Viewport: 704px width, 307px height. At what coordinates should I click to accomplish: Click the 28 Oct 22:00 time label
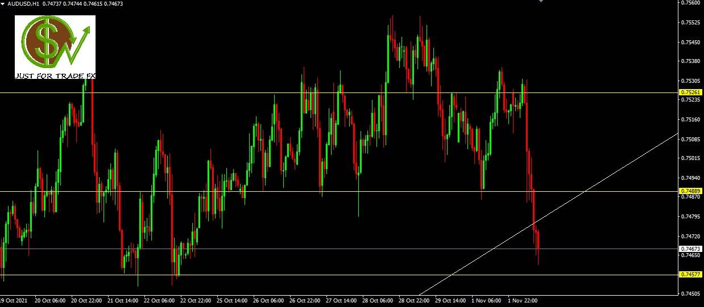[x=414, y=300]
